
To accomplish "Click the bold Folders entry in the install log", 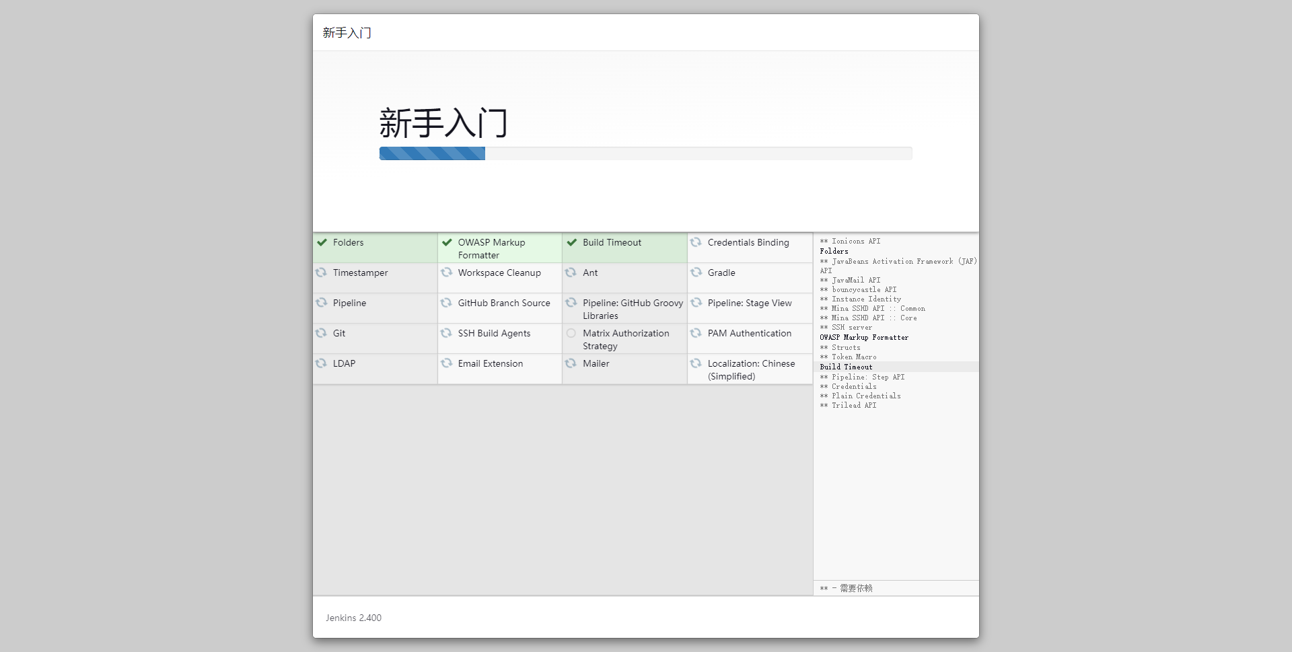I will tap(834, 251).
